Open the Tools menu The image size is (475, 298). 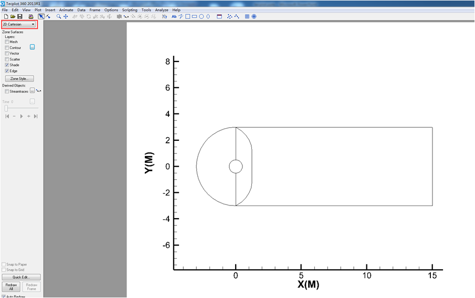click(x=146, y=10)
